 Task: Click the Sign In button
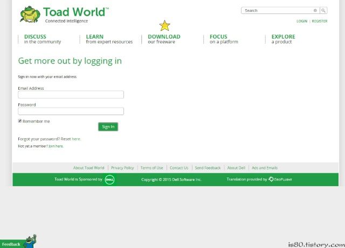click(x=108, y=127)
